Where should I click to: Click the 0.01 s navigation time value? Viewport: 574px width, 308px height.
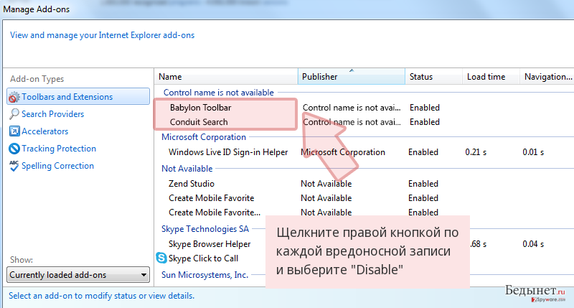[x=533, y=152]
